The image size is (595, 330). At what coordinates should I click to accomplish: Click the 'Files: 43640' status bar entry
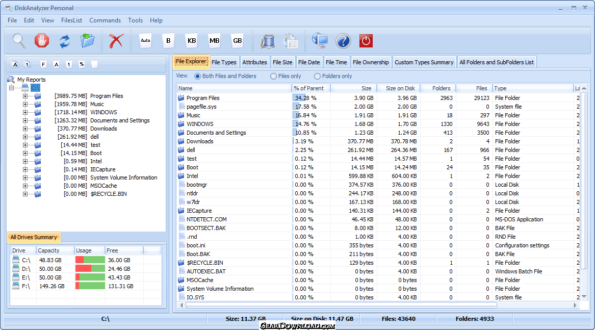[398, 319]
